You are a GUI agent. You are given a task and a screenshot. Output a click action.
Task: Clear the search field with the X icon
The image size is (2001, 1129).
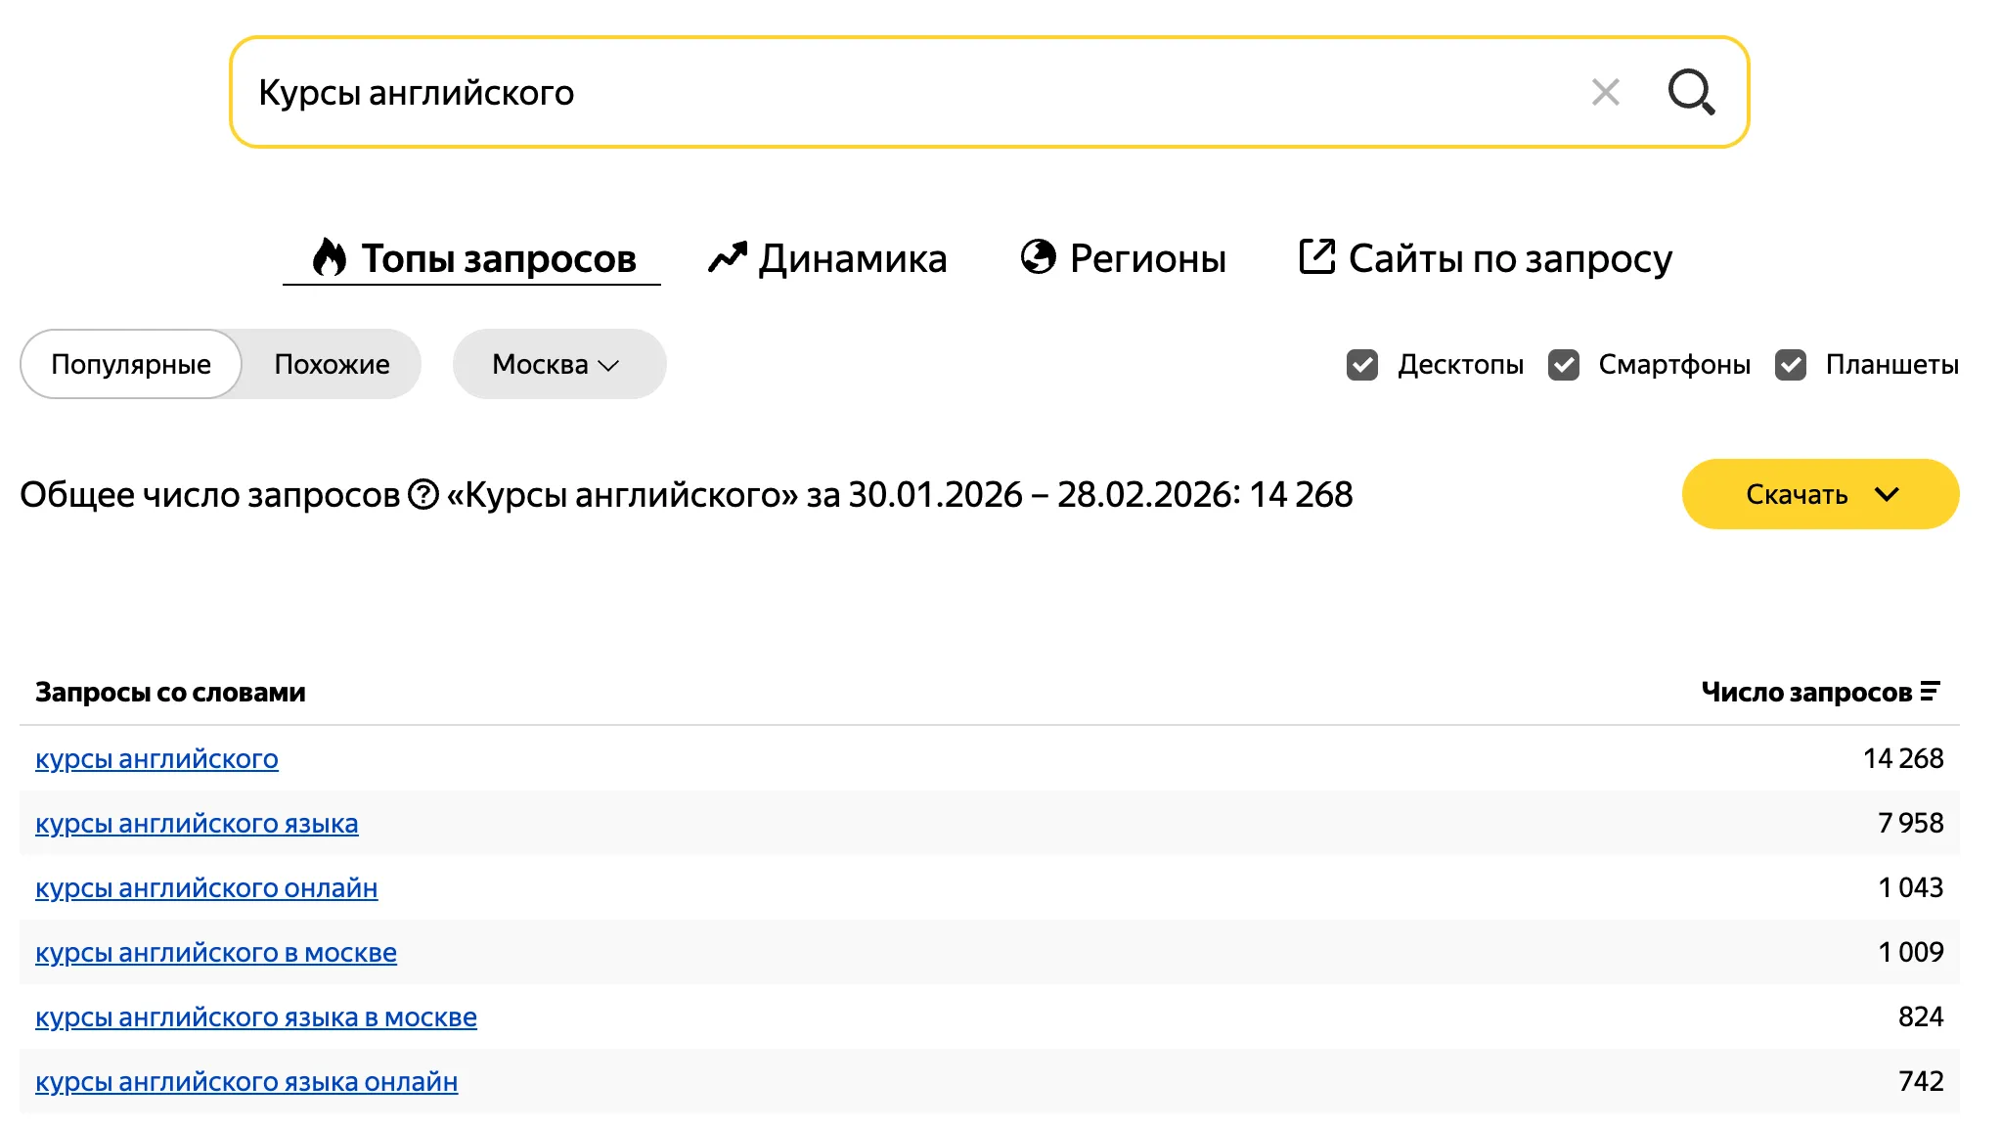(x=1605, y=93)
